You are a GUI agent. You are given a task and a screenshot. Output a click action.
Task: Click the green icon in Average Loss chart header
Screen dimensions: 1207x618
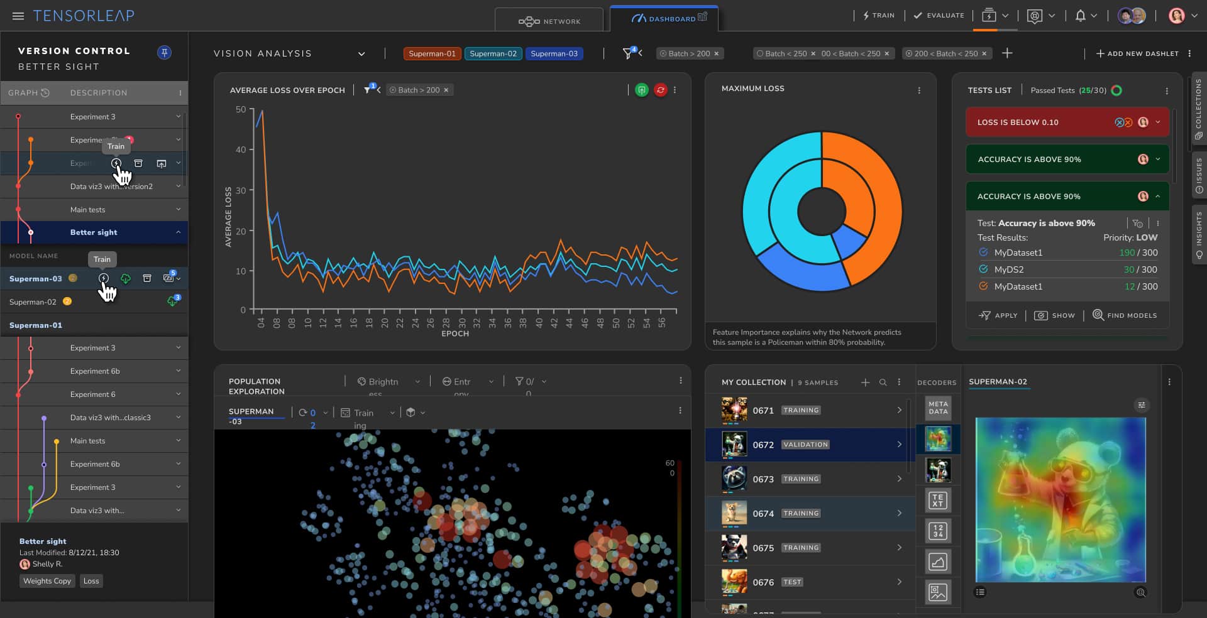[641, 90]
